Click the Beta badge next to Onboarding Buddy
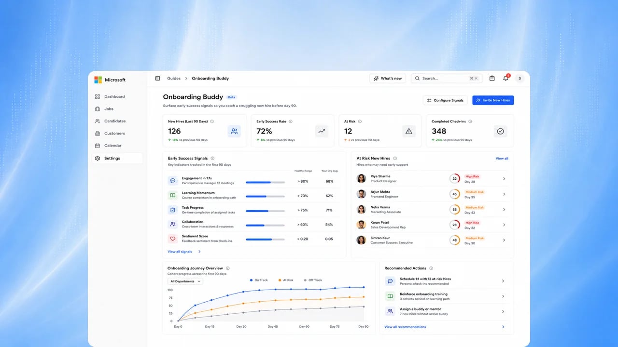Viewport: 618px width, 347px height. (x=232, y=97)
